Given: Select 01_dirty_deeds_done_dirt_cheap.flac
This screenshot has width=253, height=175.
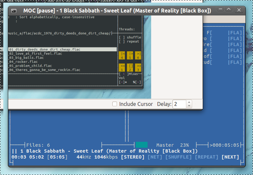Looking at the screenshot, I should coord(63,49).
